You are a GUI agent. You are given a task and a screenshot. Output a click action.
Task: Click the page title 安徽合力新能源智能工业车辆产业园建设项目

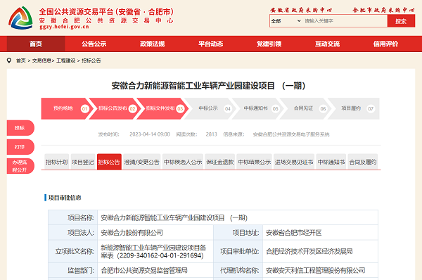[209, 86]
